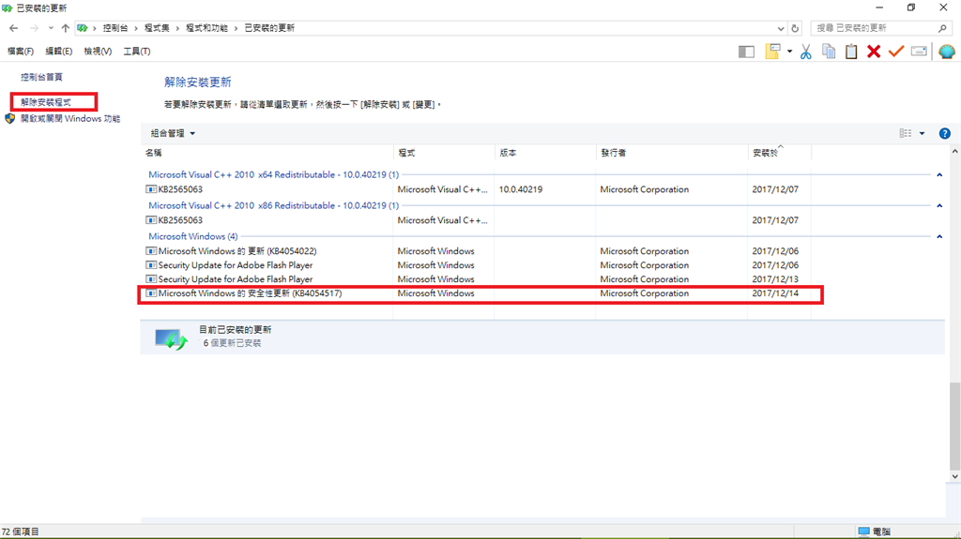
Task: Collapse the Visual C++ 2010 x86 group
Action: (x=939, y=206)
